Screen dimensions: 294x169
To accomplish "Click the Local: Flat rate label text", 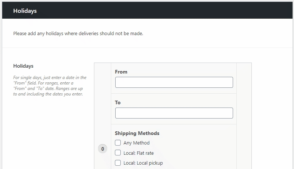I will (138, 153).
